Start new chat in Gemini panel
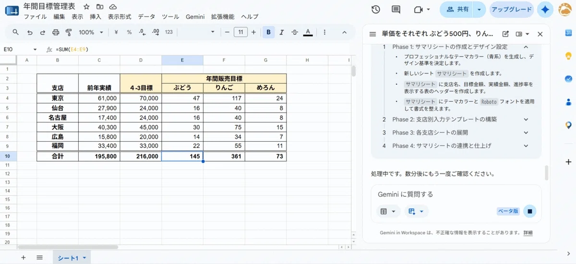The width and height of the screenshot is (576, 264). 505,34
